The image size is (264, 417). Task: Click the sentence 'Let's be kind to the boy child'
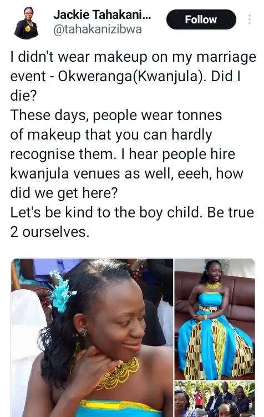tap(104, 212)
